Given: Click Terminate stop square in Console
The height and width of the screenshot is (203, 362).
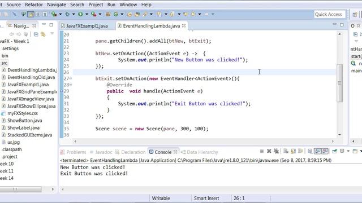Looking at the screenshot, I should [x=262, y=151].
